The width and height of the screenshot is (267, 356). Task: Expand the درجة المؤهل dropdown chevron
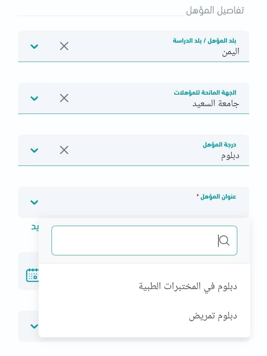point(34,150)
